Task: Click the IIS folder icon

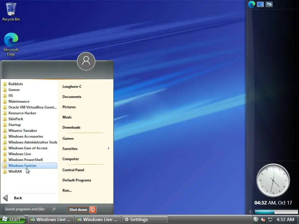Action: tap(5, 96)
